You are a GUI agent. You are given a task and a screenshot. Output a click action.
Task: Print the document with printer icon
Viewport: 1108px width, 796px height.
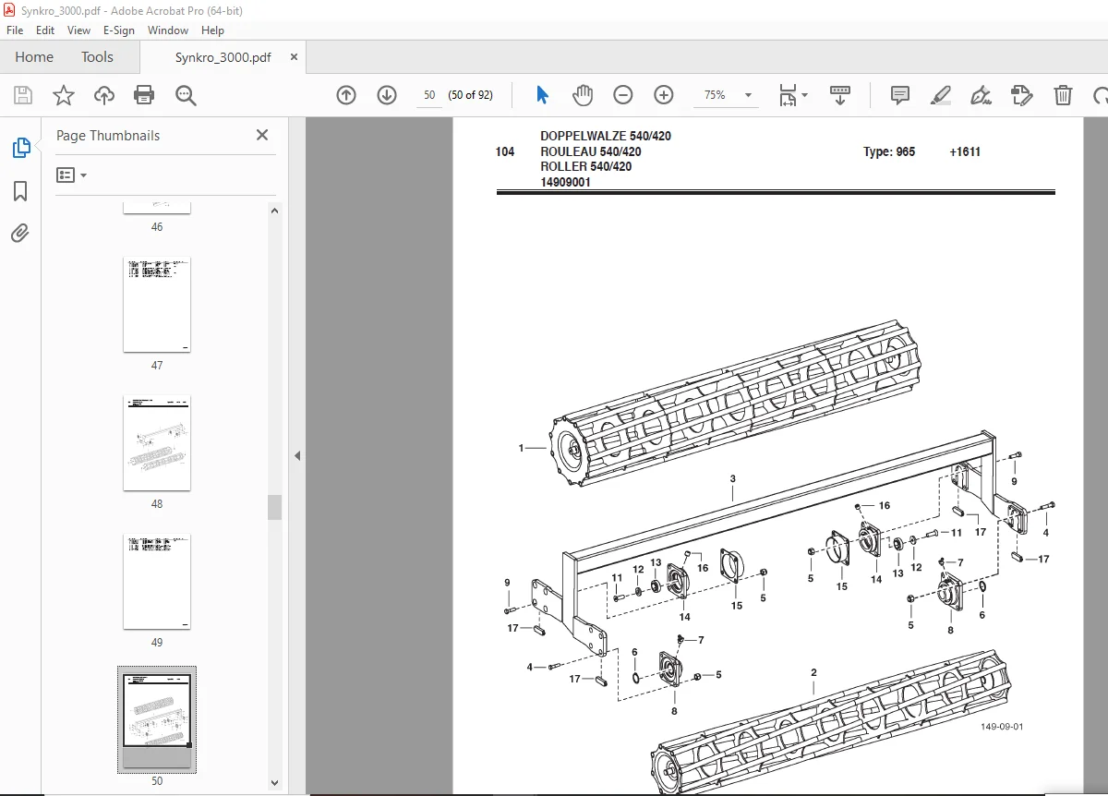[144, 95]
